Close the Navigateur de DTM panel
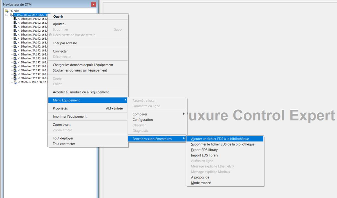Screen dimensions: 337x198 [93, 4]
